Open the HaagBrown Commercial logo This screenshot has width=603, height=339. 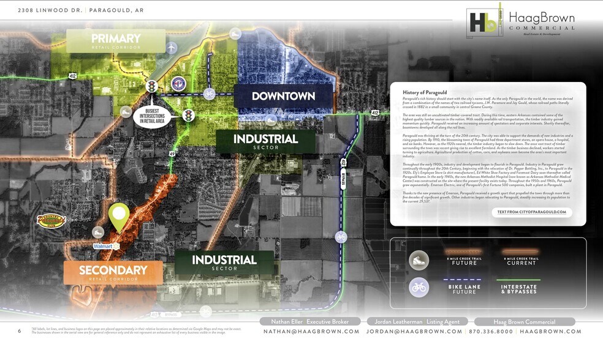(521, 23)
